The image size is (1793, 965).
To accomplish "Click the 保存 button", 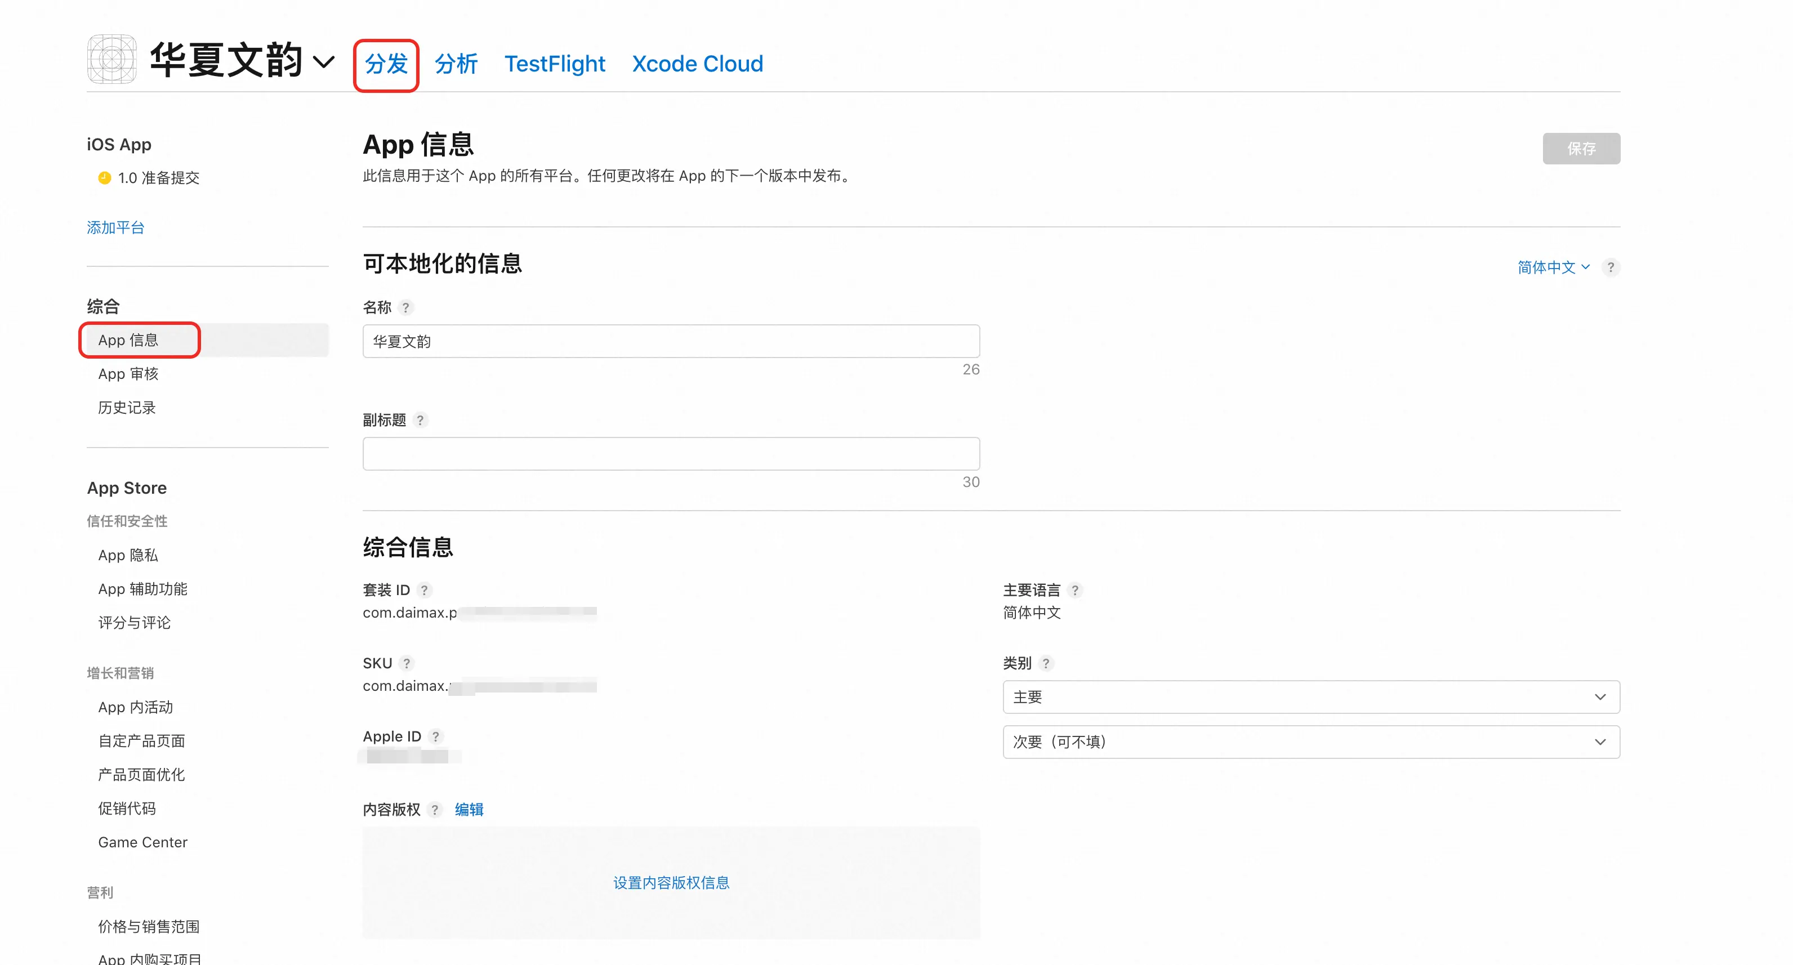I will coord(1581,148).
